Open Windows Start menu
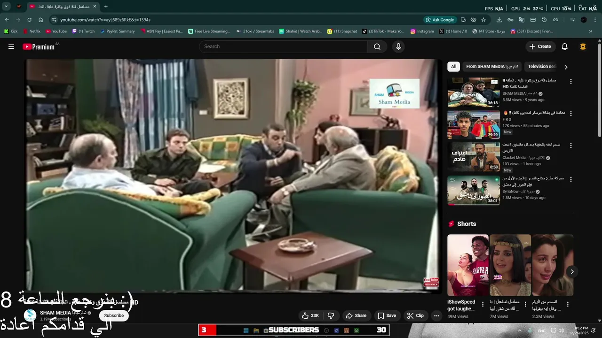The width and height of the screenshot is (602, 338). tap(246, 330)
